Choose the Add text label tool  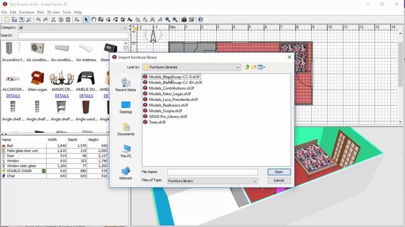(130, 20)
